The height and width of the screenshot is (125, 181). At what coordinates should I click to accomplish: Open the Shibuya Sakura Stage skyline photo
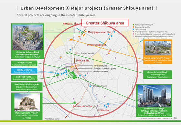154,96
